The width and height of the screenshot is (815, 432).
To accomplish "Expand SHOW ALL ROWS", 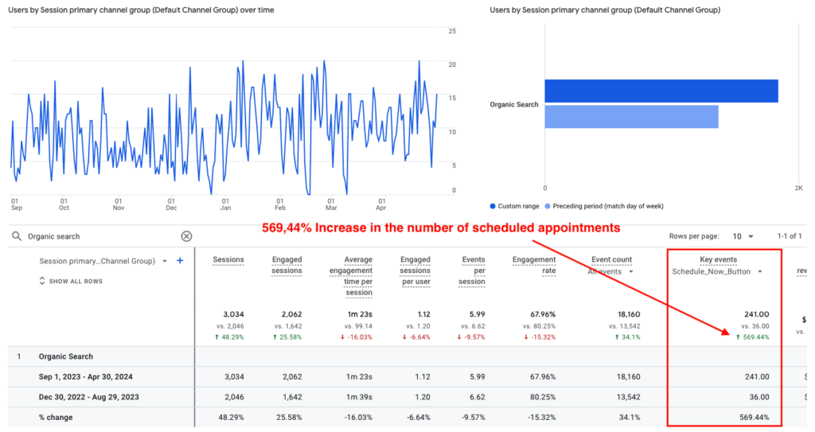I will [71, 282].
